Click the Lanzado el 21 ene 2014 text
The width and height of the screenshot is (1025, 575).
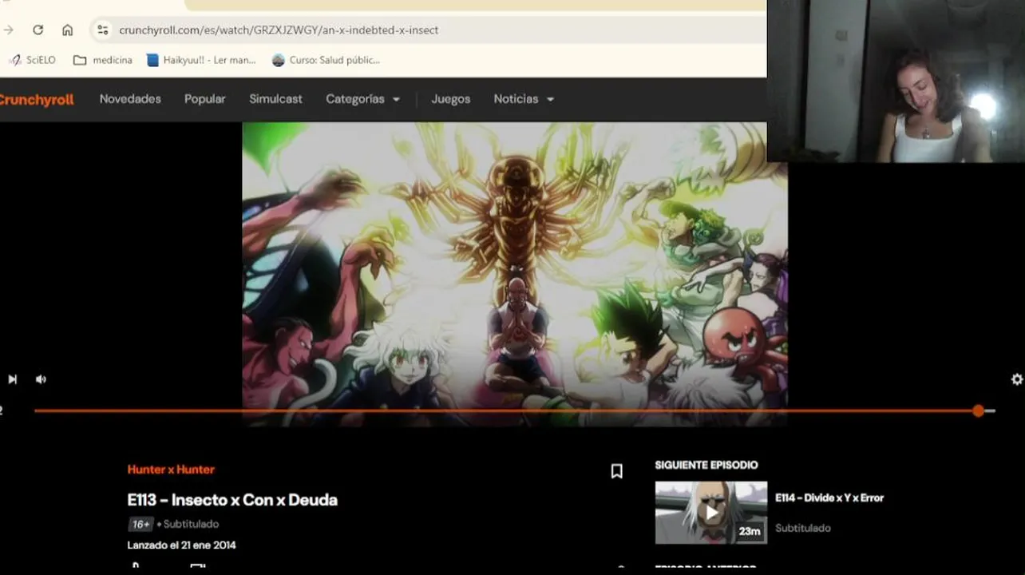(181, 545)
